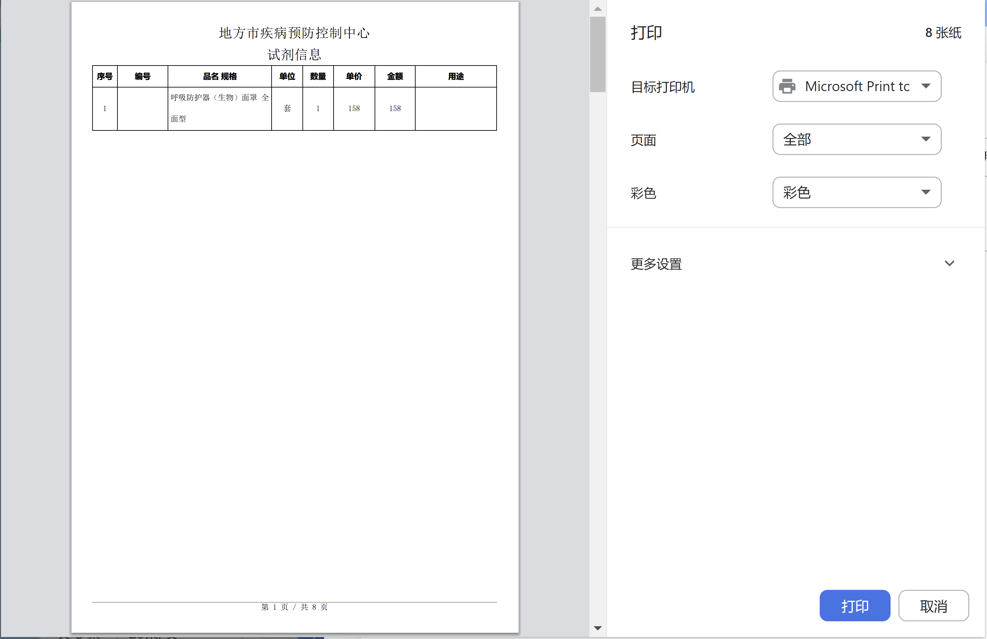The image size is (987, 639).
Task: Click the preview scrollbar down arrow
Action: (598, 628)
